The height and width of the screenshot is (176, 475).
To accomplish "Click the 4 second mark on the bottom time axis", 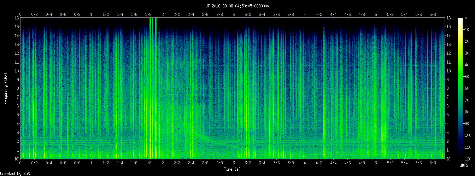I will tap(305, 163).
